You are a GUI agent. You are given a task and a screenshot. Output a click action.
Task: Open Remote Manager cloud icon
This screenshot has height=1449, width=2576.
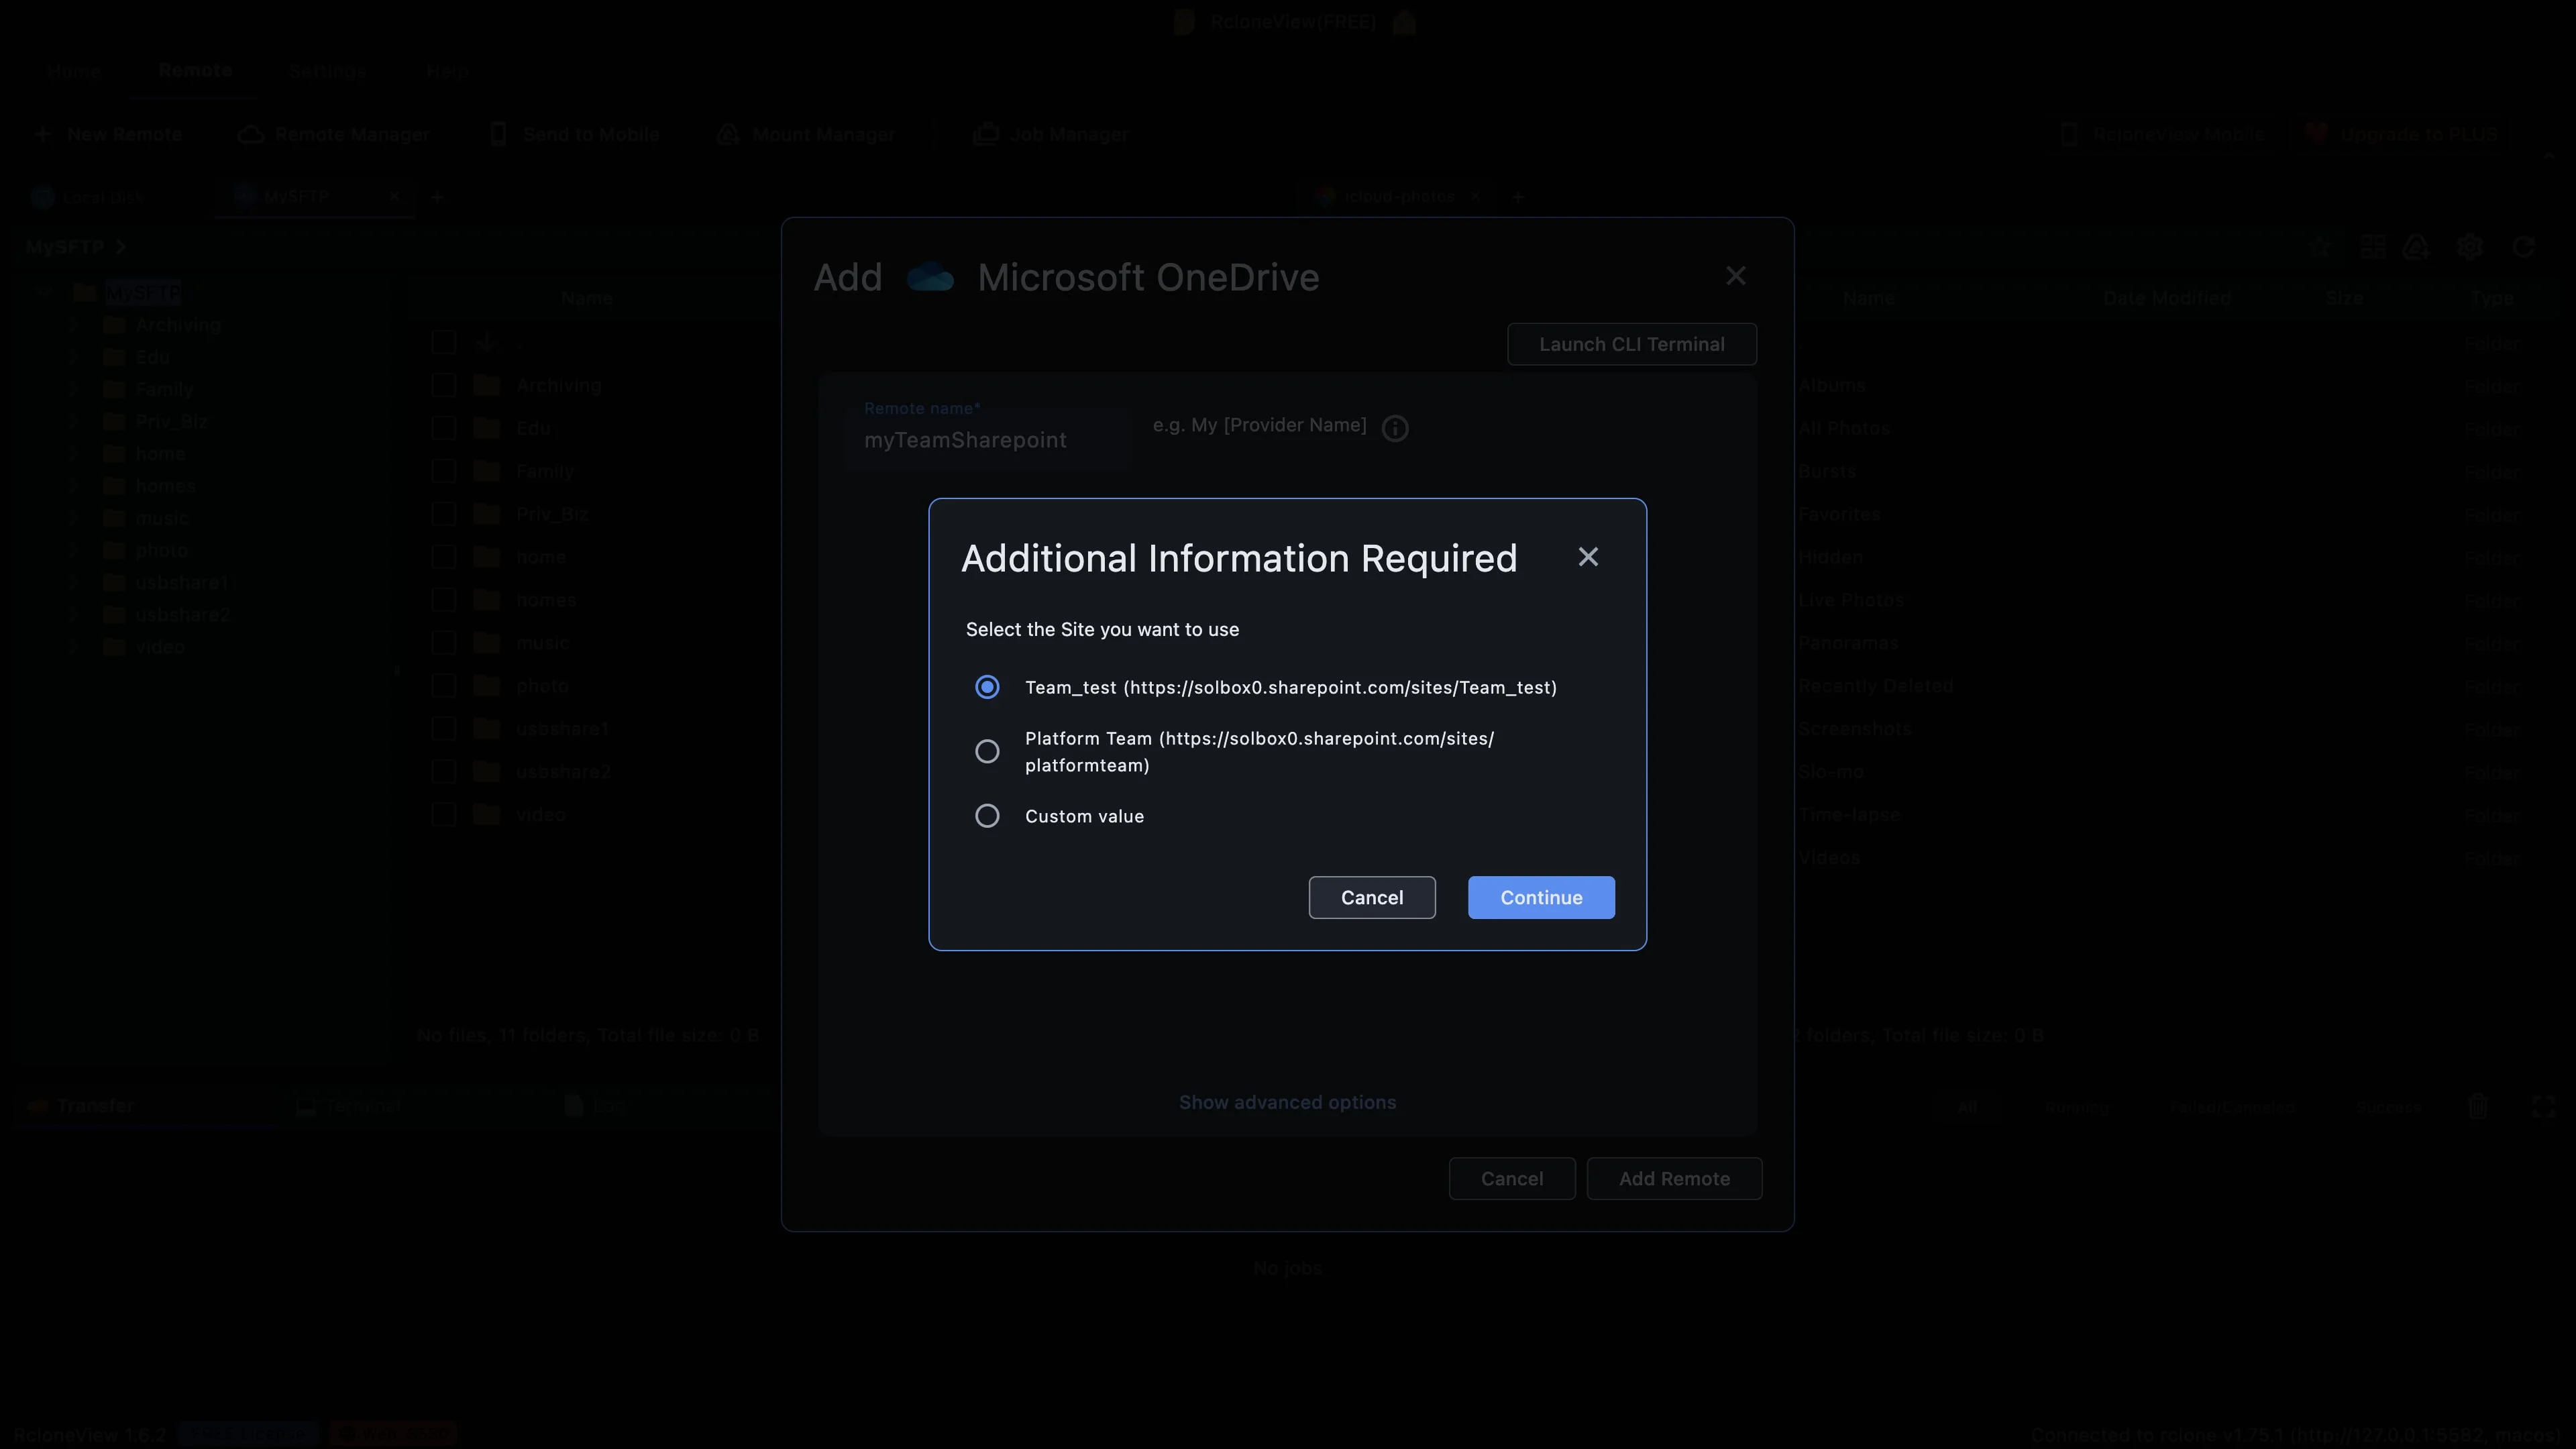(250, 134)
